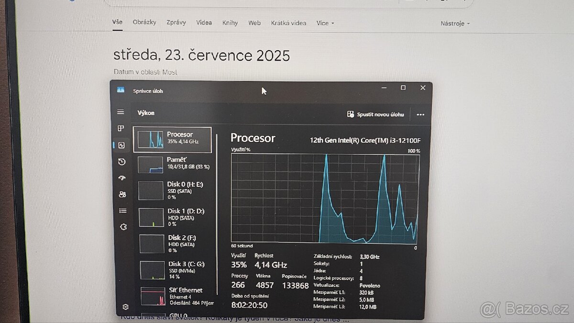Viewport: 574px width, 323px height.
Task: Click the Virtualizace value "Povoleno"
Action: (370, 285)
